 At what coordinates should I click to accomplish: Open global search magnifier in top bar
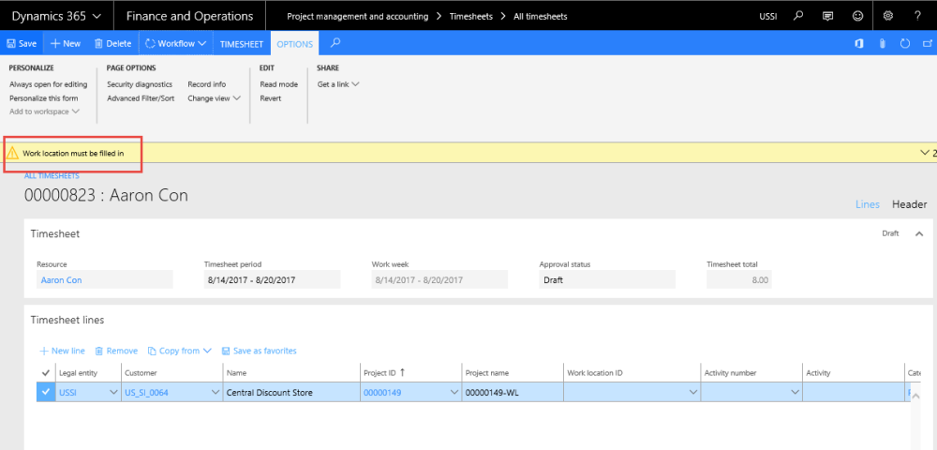(x=797, y=16)
